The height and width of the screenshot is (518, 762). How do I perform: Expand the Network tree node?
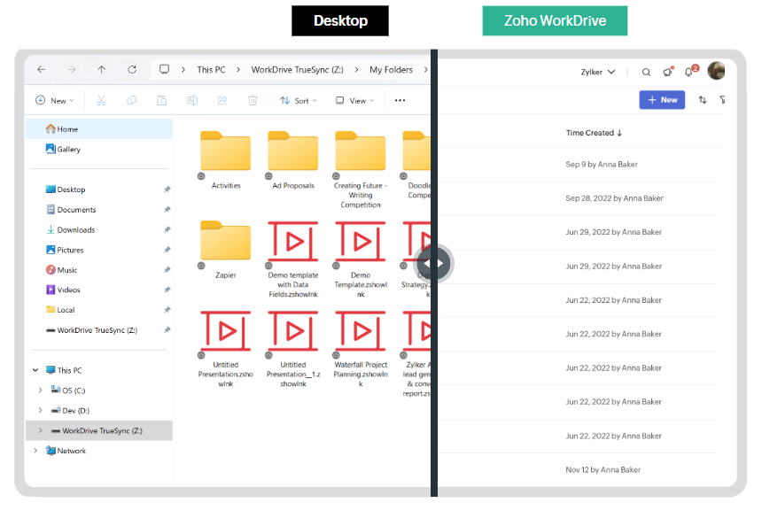[x=35, y=451]
